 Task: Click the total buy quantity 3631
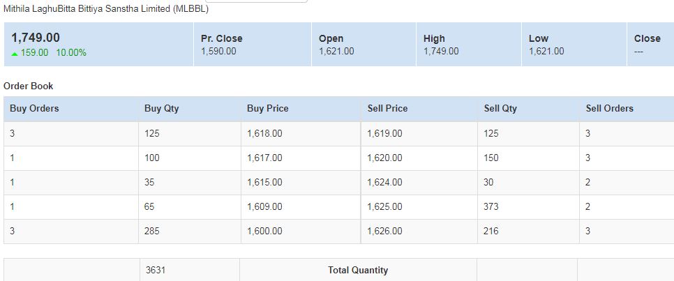pos(155,270)
